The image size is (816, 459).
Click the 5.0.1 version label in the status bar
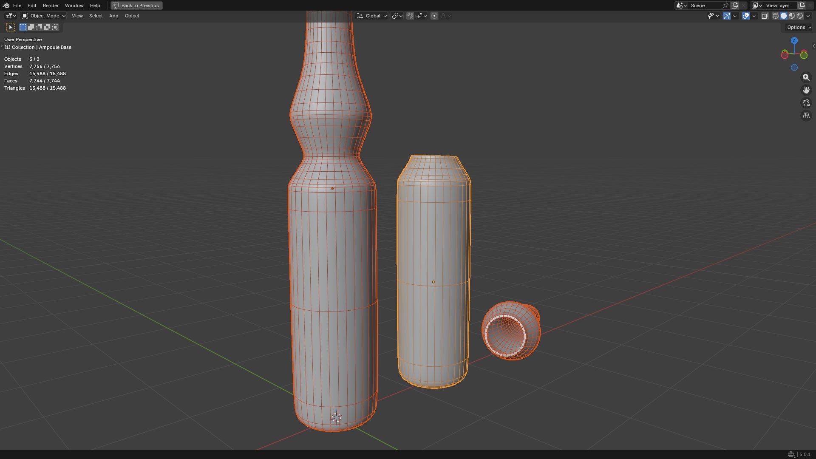(x=805, y=454)
